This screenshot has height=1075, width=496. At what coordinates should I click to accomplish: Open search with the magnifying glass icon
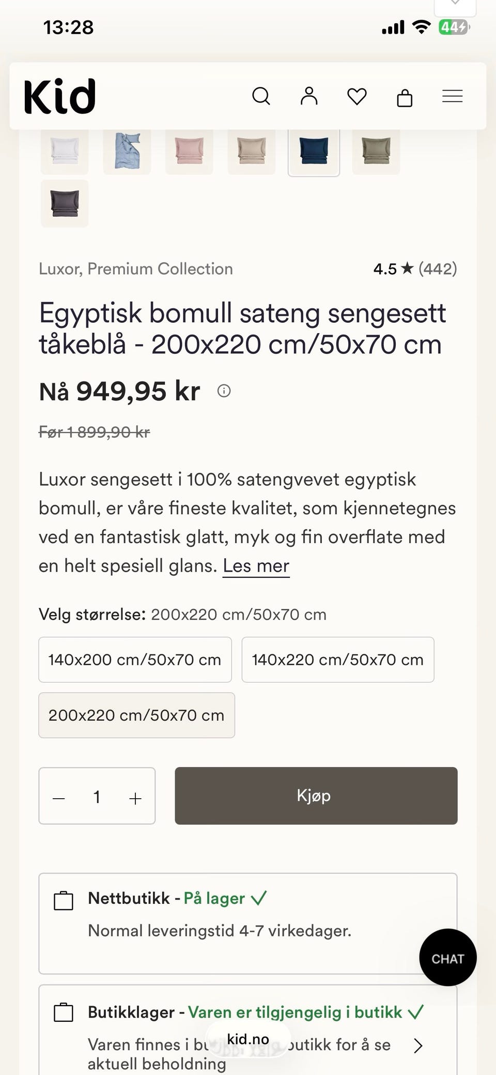[261, 96]
